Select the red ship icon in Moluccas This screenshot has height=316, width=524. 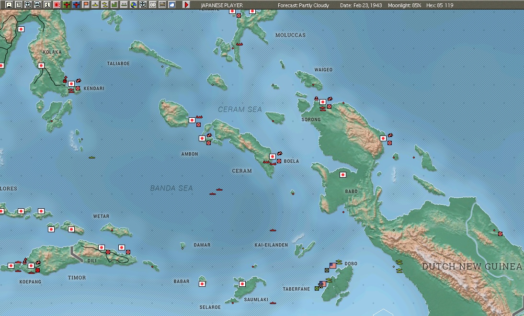[239, 44]
